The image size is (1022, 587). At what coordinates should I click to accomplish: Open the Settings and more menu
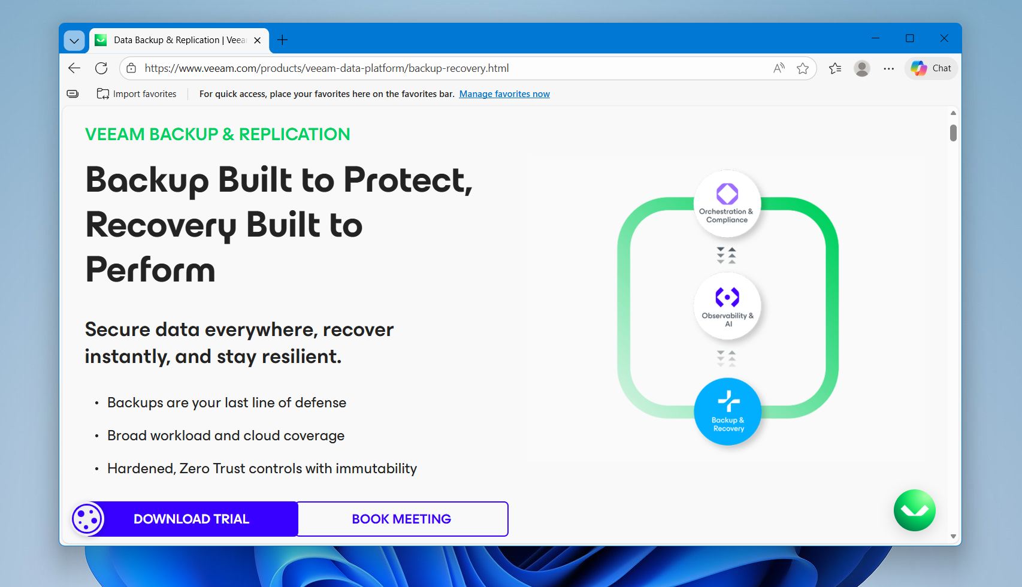tap(888, 68)
